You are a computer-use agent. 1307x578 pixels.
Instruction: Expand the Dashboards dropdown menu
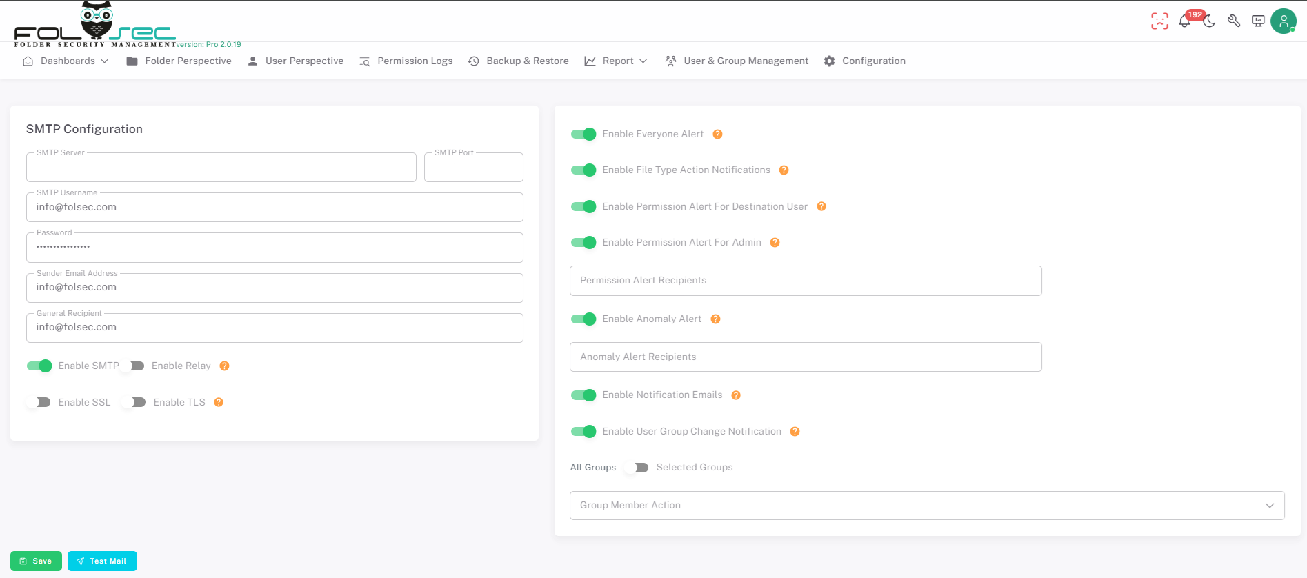tap(66, 61)
